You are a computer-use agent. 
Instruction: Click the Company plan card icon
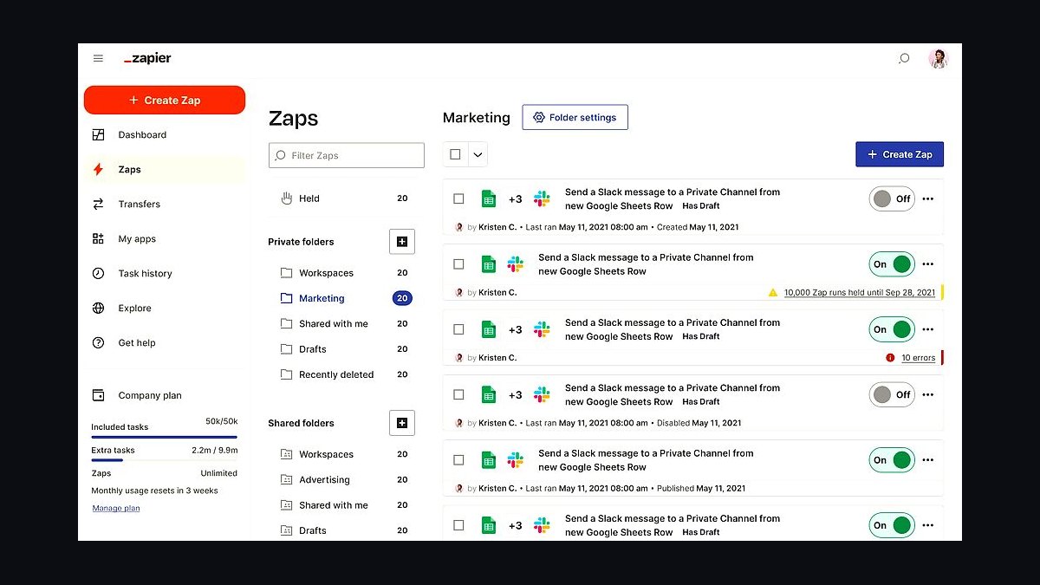click(x=98, y=395)
